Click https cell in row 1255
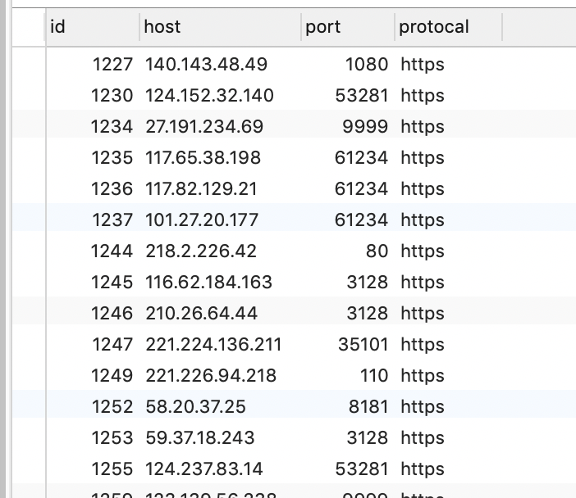 [423, 469]
